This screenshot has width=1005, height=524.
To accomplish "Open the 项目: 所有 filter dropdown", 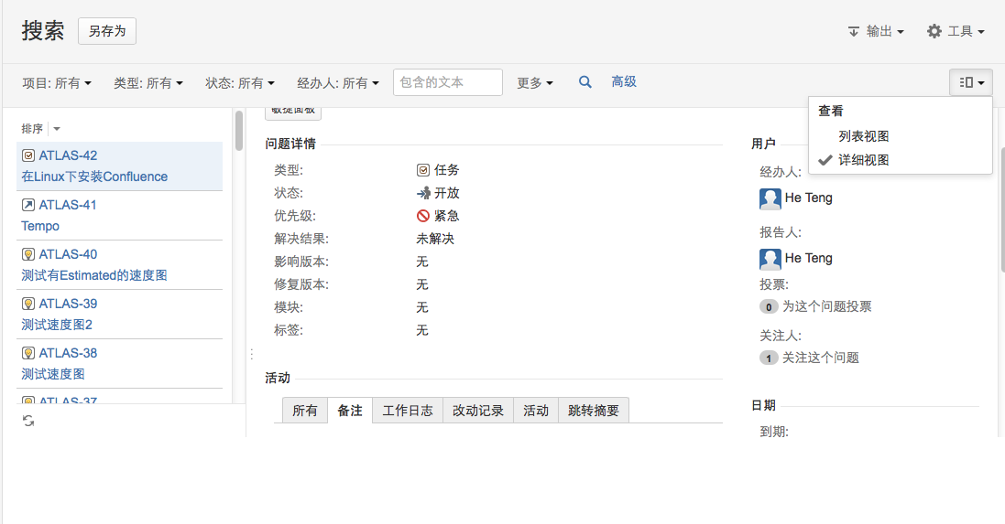I will click(x=57, y=83).
